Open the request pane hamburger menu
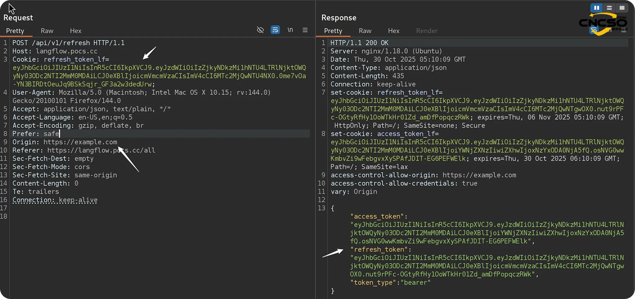The width and height of the screenshot is (635, 299). click(305, 30)
